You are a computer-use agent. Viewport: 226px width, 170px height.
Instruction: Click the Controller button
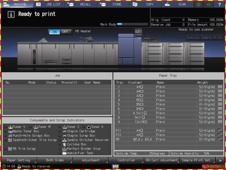tap(126, 160)
